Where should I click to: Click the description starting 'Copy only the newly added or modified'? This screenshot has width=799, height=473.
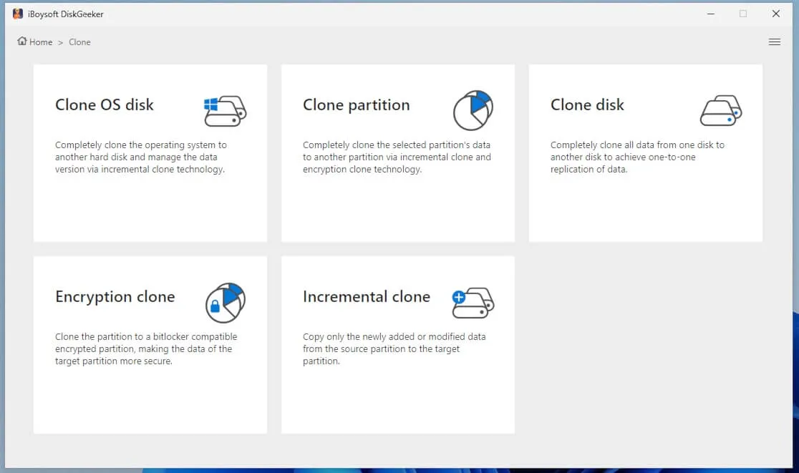point(394,348)
